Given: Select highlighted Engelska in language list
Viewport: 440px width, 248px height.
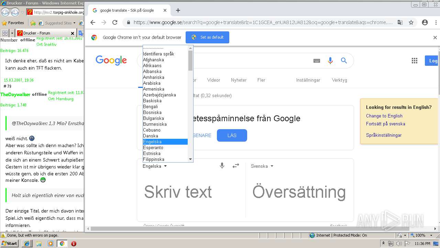Looking at the screenshot, I should coord(165,142).
